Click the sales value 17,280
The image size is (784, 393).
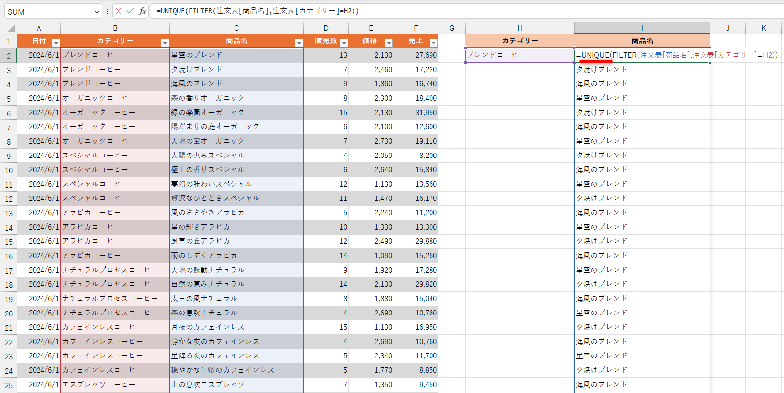click(416, 270)
